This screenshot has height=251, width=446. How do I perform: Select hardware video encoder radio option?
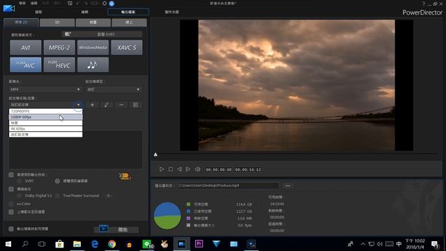pos(57,181)
